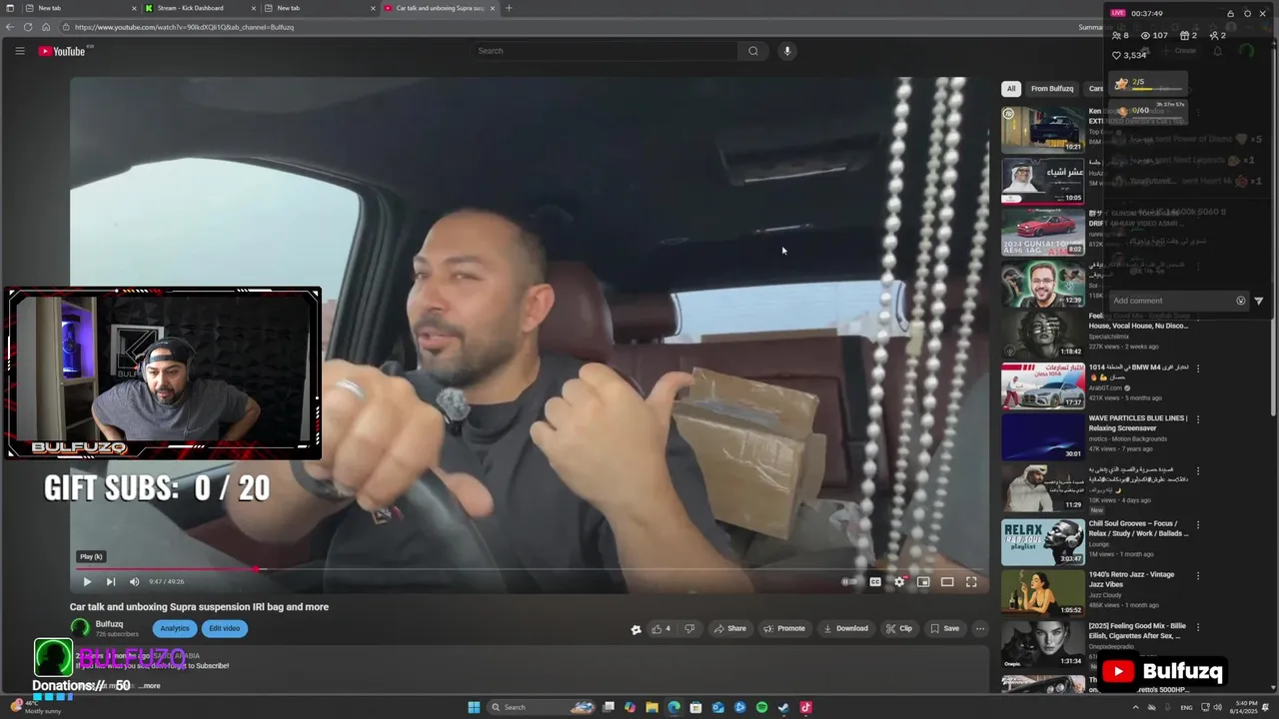Image resolution: width=1279 pixels, height=719 pixels.
Task: Click the YouTube logo home link
Action: (62, 51)
